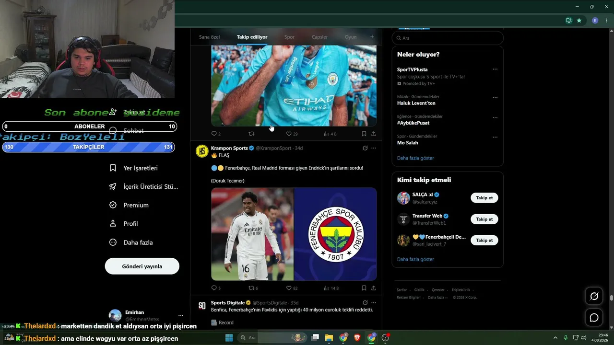
Task: Go to Premium in the sidebar
Action: coord(129,205)
